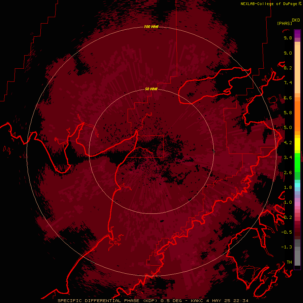The width and height of the screenshot is (303, 303).
Task: Click the 2.6 legend value
Action: point(288,173)
